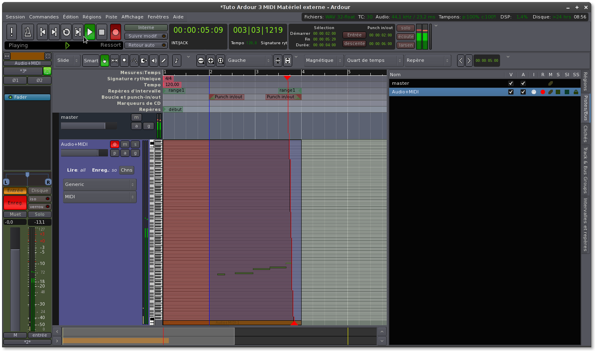Stop transport playback
The width and height of the screenshot is (595, 351).
102,32
